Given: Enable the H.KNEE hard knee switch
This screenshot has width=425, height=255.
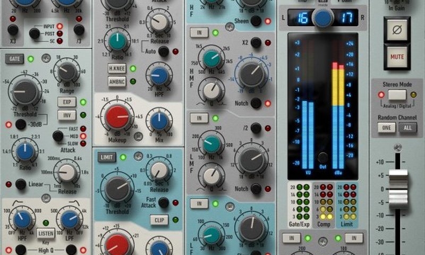Looking at the screenshot, I should [x=116, y=69].
